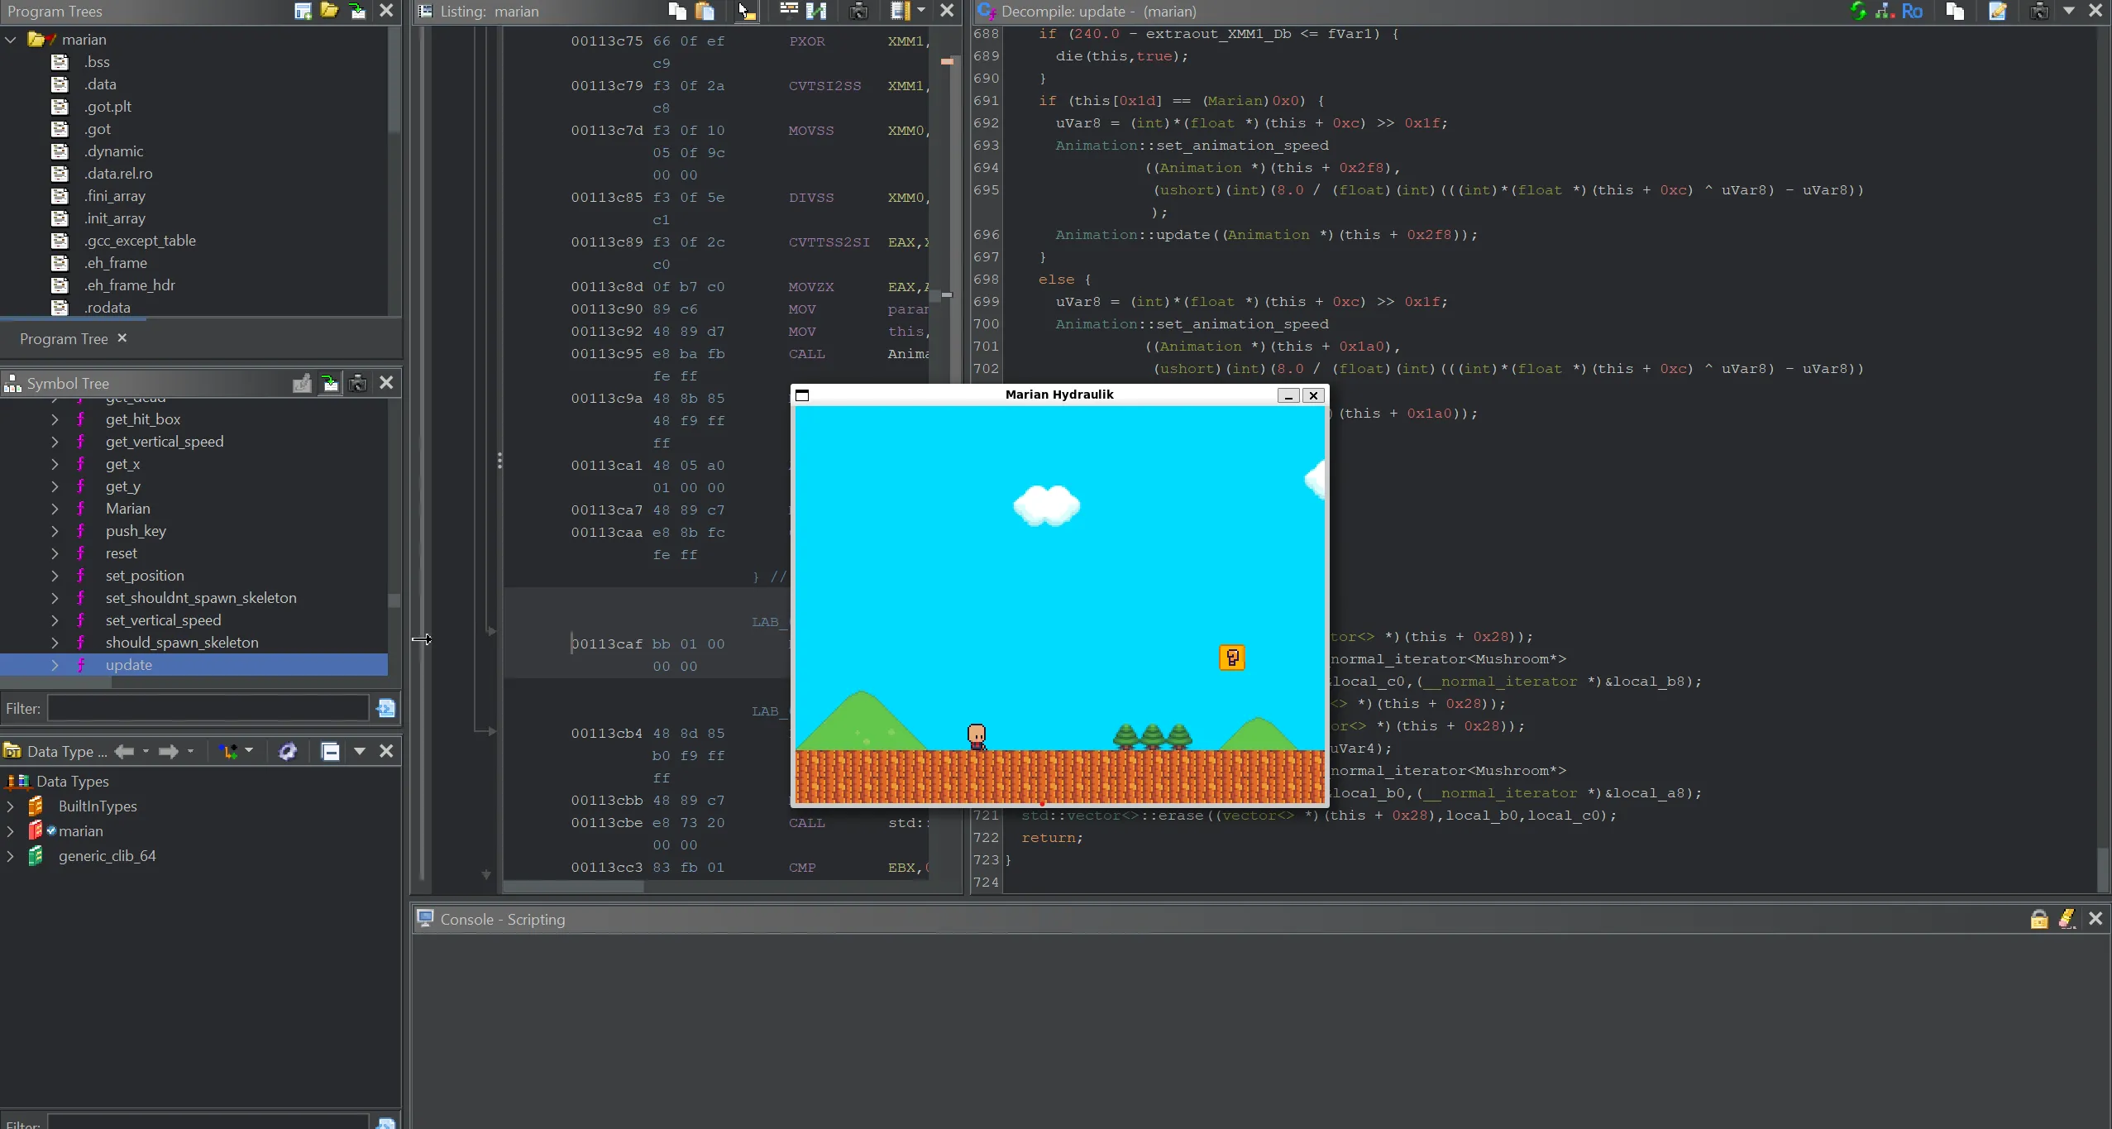
Task: Expand the push_key function node
Action: 55,531
